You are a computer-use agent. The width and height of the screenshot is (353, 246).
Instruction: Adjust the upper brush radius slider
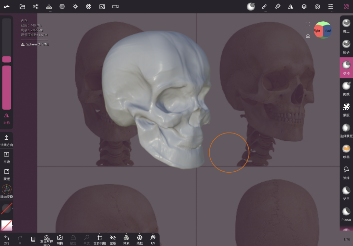(7, 41)
